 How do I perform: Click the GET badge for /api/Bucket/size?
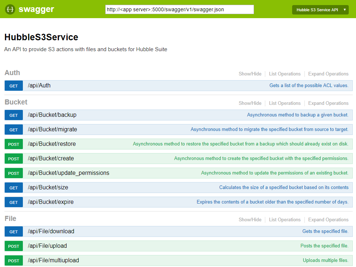tap(14, 188)
